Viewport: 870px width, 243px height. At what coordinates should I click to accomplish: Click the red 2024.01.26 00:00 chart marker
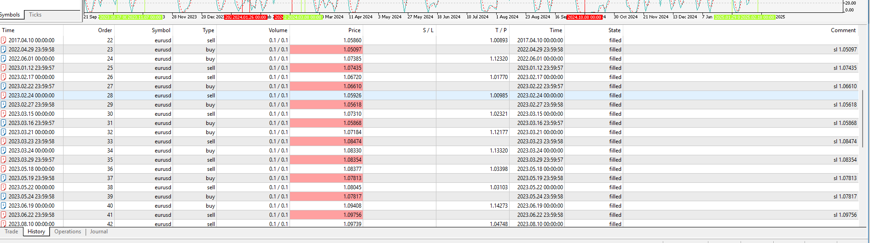[x=249, y=17]
